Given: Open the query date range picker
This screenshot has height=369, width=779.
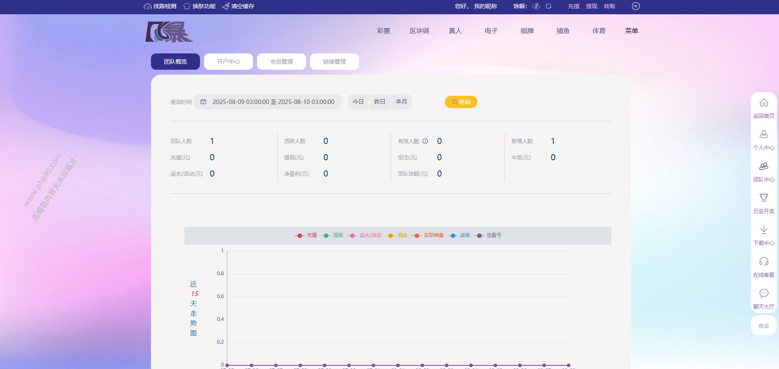Looking at the screenshot, I should 268,102.
